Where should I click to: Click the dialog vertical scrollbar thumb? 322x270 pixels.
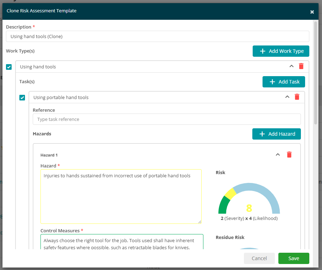pos(316,73)
